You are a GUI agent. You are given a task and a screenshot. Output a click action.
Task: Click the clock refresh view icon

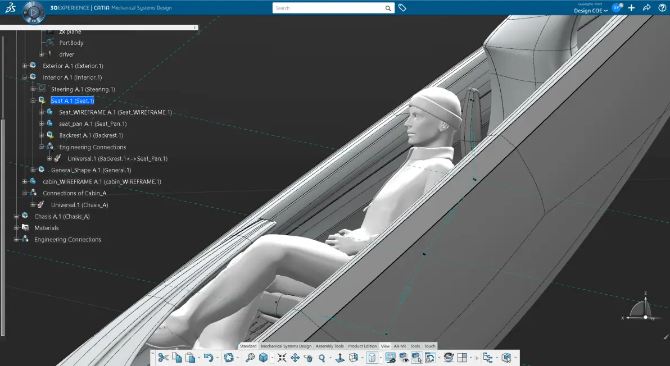point(430,358)
